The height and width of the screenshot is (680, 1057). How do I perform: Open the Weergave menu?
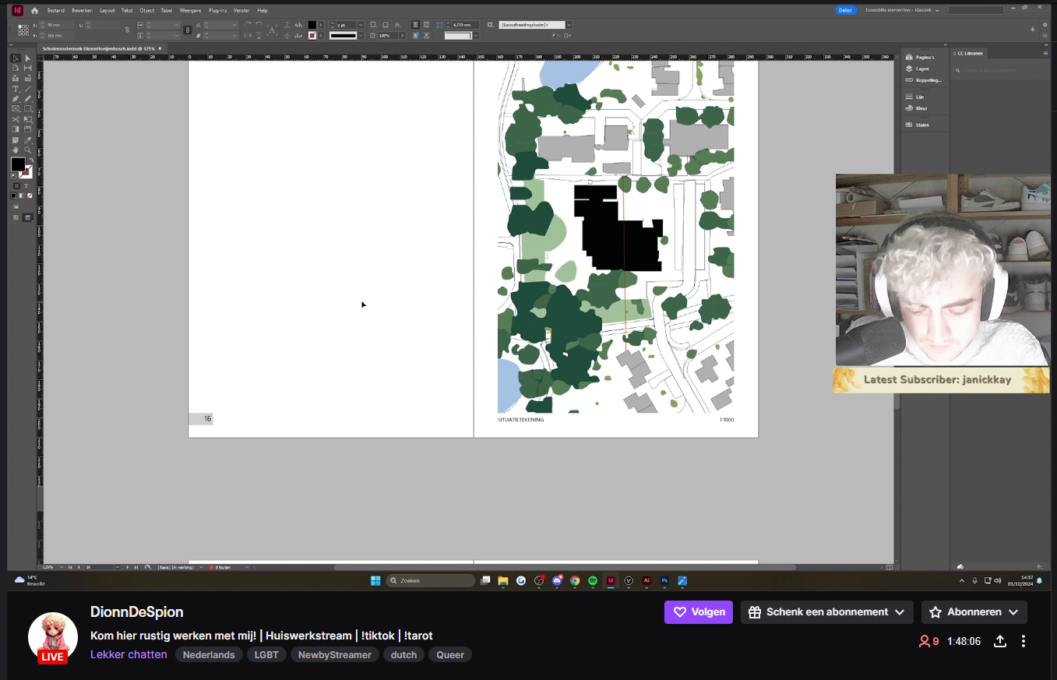coord(190,10)
